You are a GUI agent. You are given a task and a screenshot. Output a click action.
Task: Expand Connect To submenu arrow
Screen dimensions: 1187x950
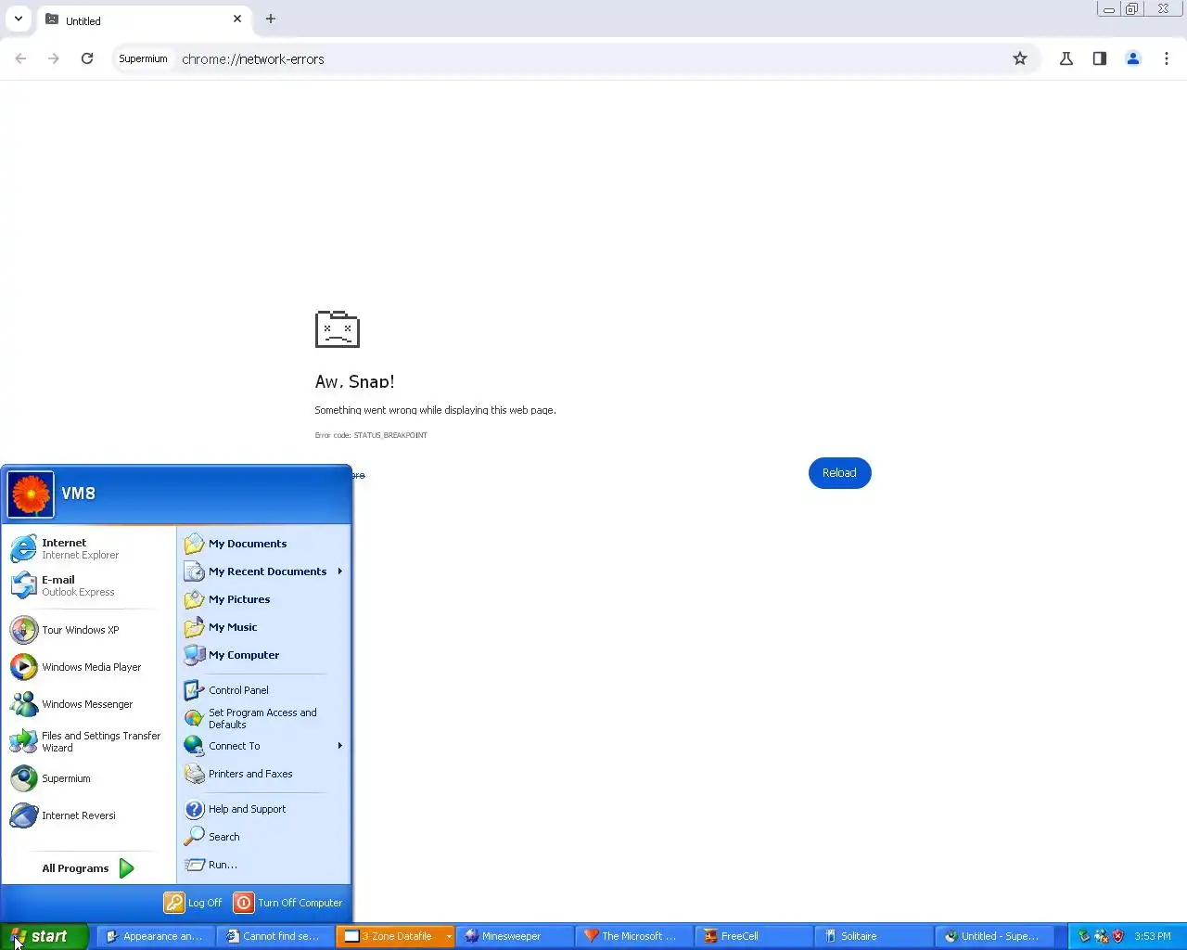(340, 746)
